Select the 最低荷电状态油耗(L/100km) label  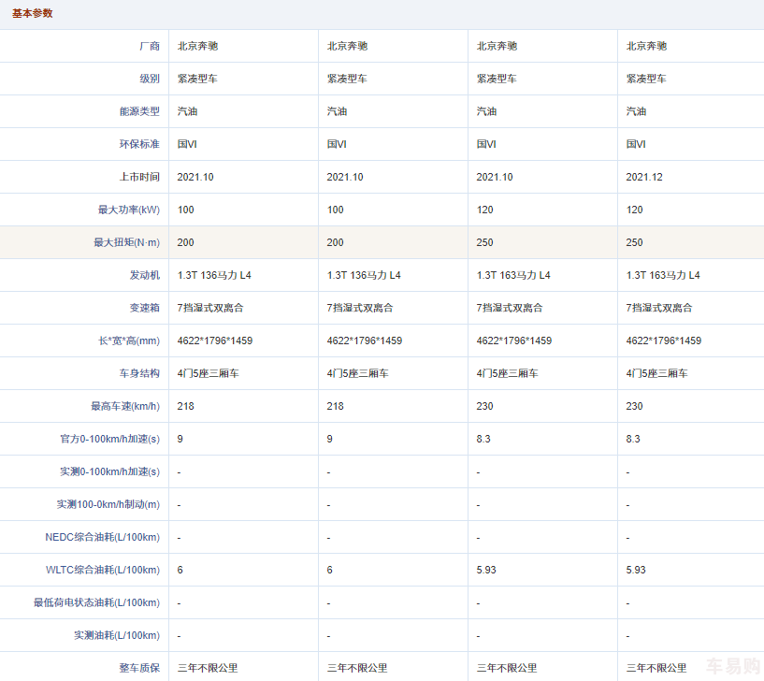[x=96, y=602]
